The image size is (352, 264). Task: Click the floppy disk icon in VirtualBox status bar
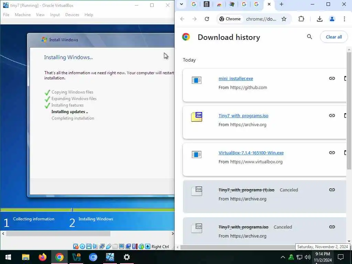pos(89,246)
